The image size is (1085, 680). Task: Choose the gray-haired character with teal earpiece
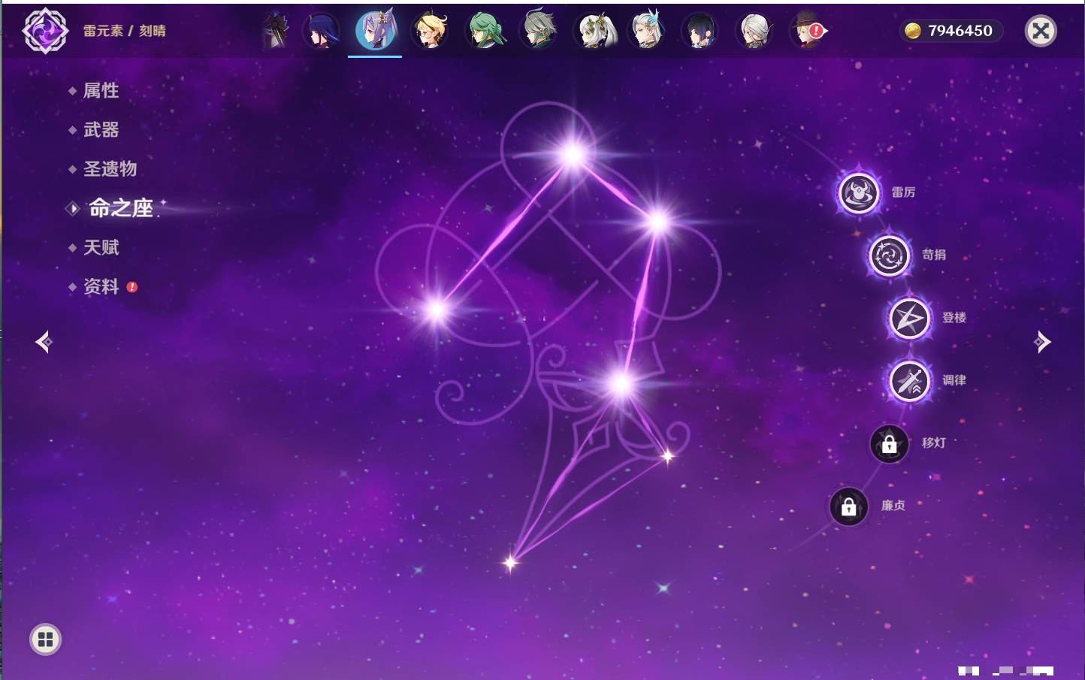click(x=539, y=31)
